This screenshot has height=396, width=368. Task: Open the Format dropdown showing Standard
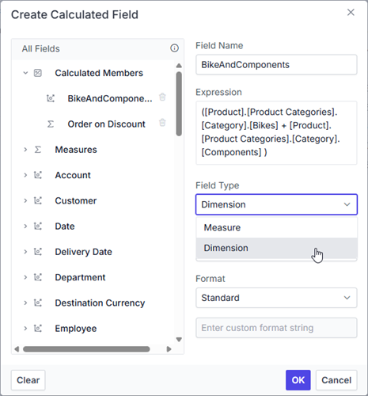coord(276,298)
